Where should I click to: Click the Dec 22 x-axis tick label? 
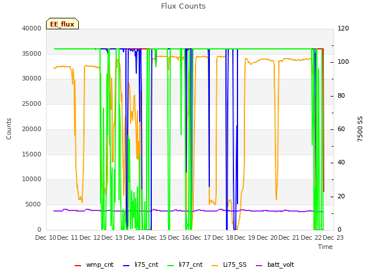[x=311, y=237]
